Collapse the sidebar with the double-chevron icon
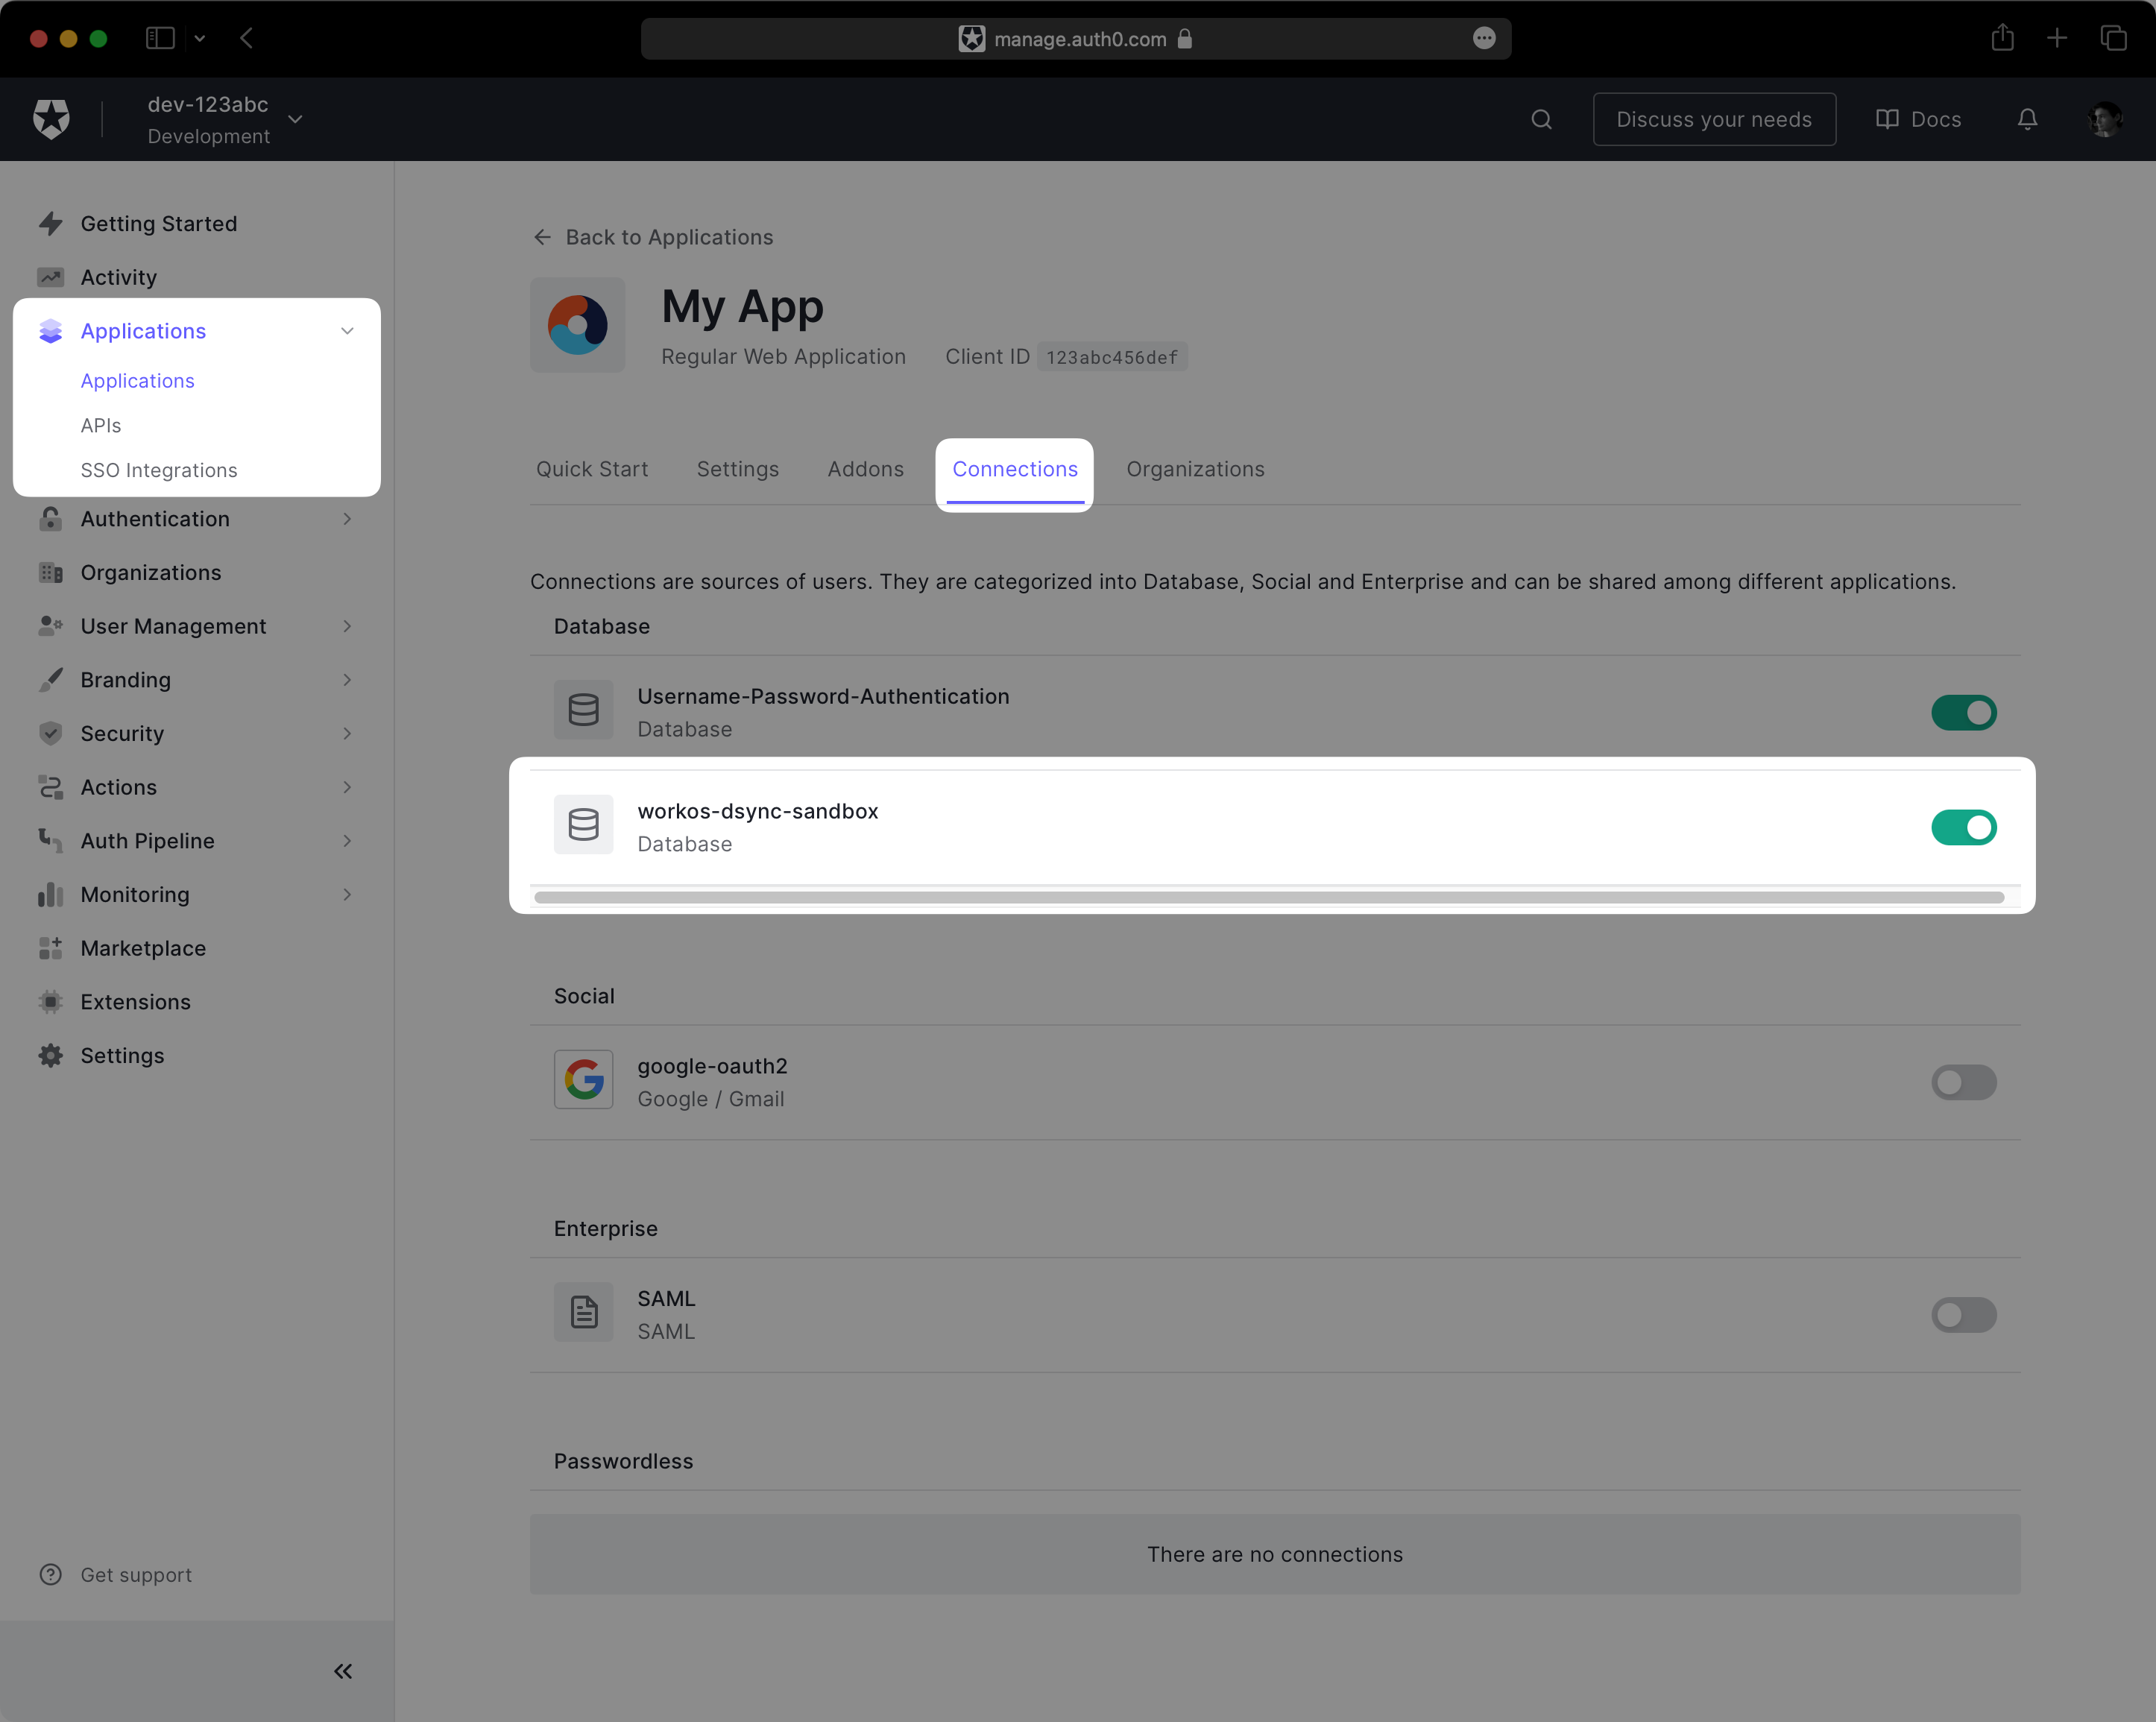 point(342,1670)
